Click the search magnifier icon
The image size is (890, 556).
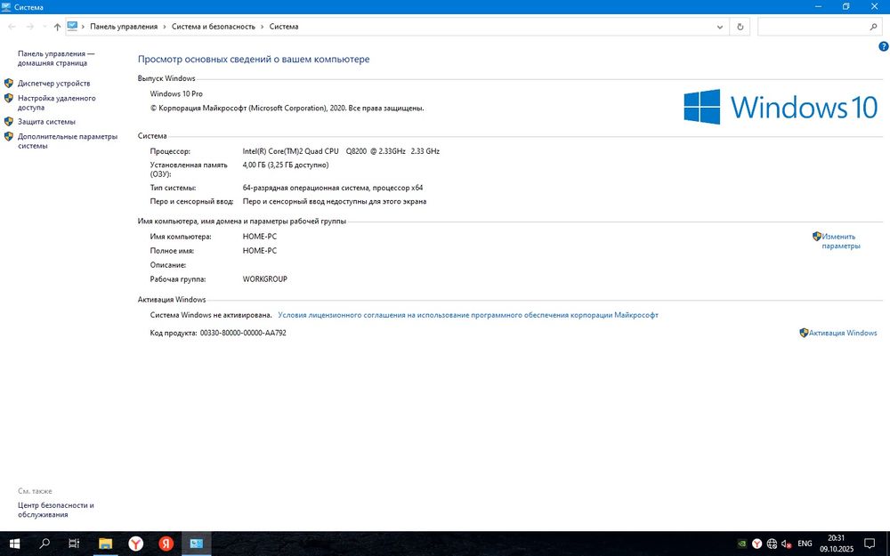874,27
